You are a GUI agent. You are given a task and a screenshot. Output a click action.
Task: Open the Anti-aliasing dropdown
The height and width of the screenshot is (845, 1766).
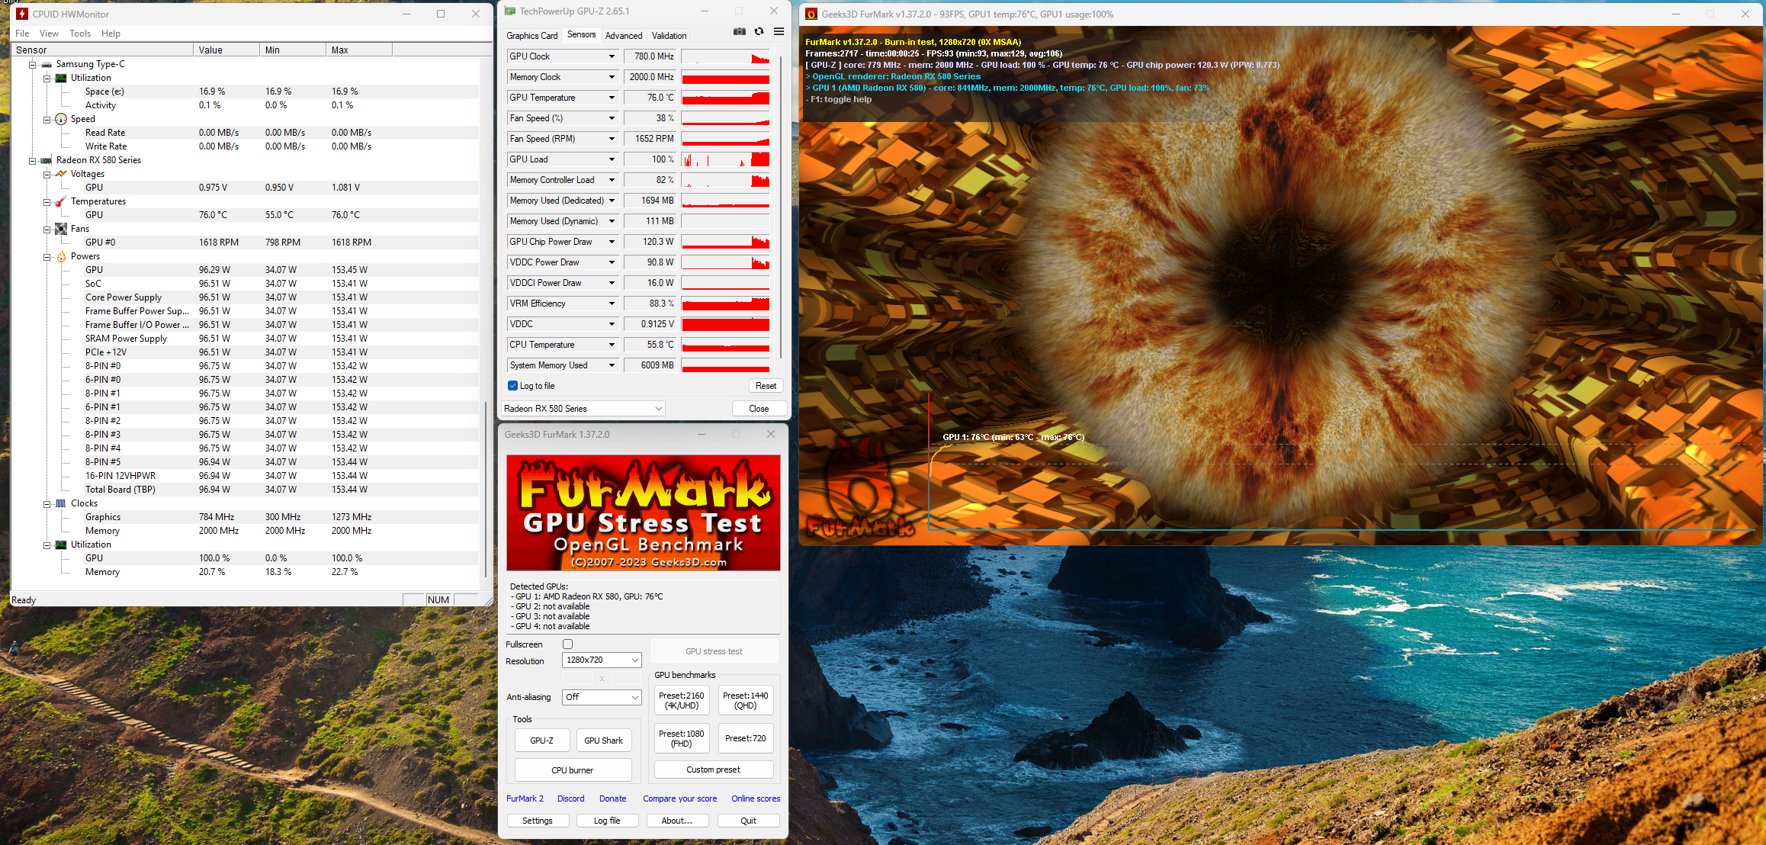click(x=601, y=697)
